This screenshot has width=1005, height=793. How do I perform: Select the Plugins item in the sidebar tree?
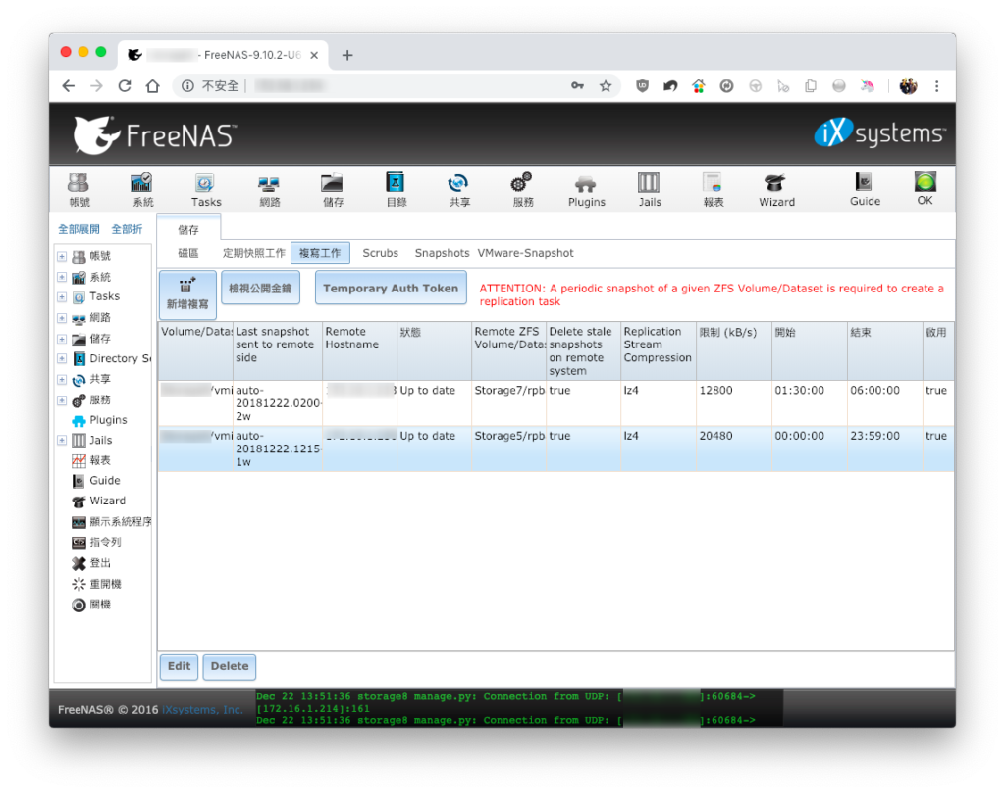[108, 420]
